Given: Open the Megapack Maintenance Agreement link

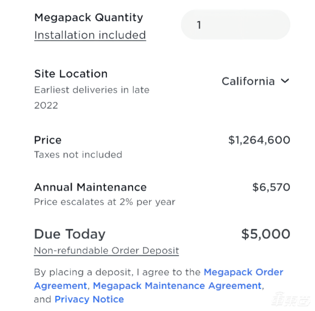Looking at the screenshot, I should (x=177, y=286).
